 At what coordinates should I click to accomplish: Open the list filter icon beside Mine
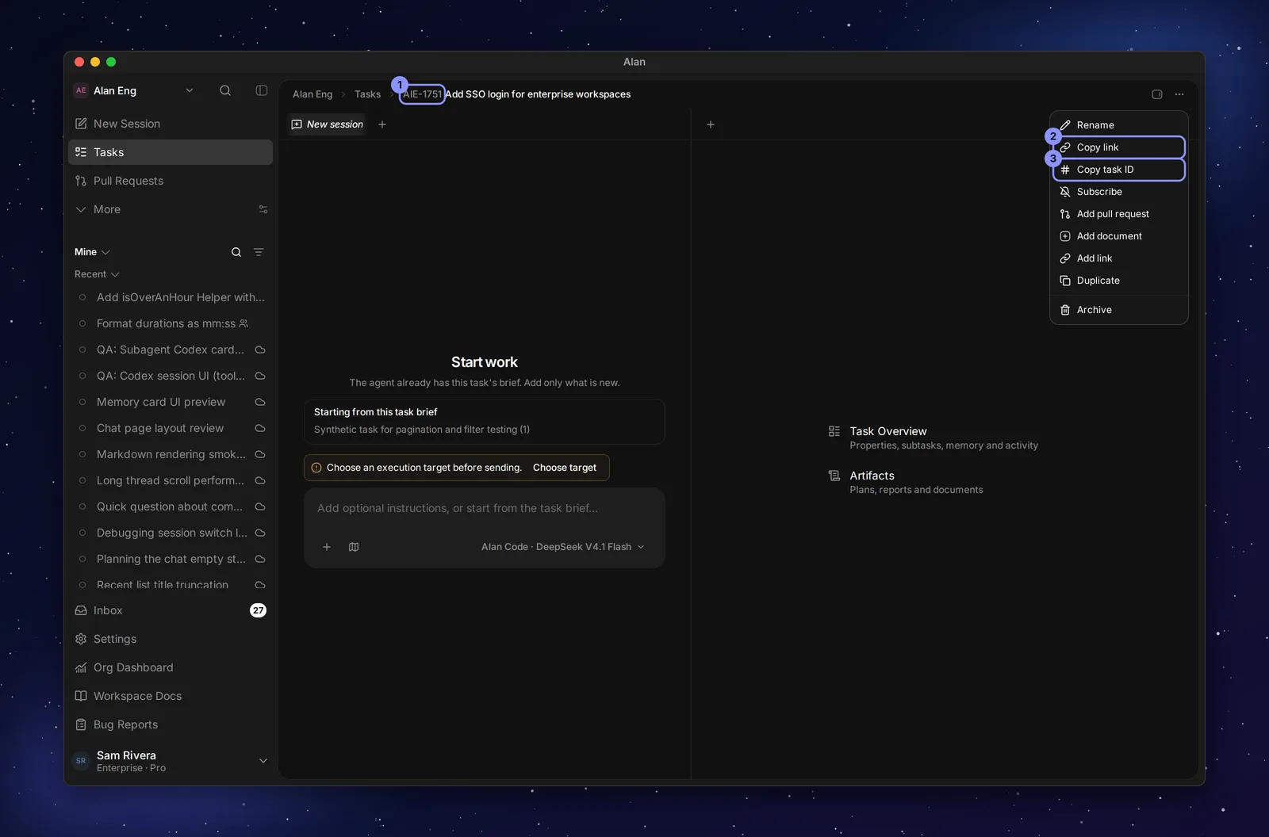(x=259, y=252)
